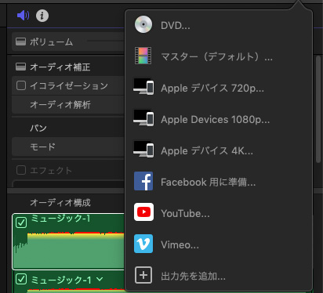This screenshot has height=293, width=323.
Task: Click the オーディオ解析 row
Action: tap(68, 104)
